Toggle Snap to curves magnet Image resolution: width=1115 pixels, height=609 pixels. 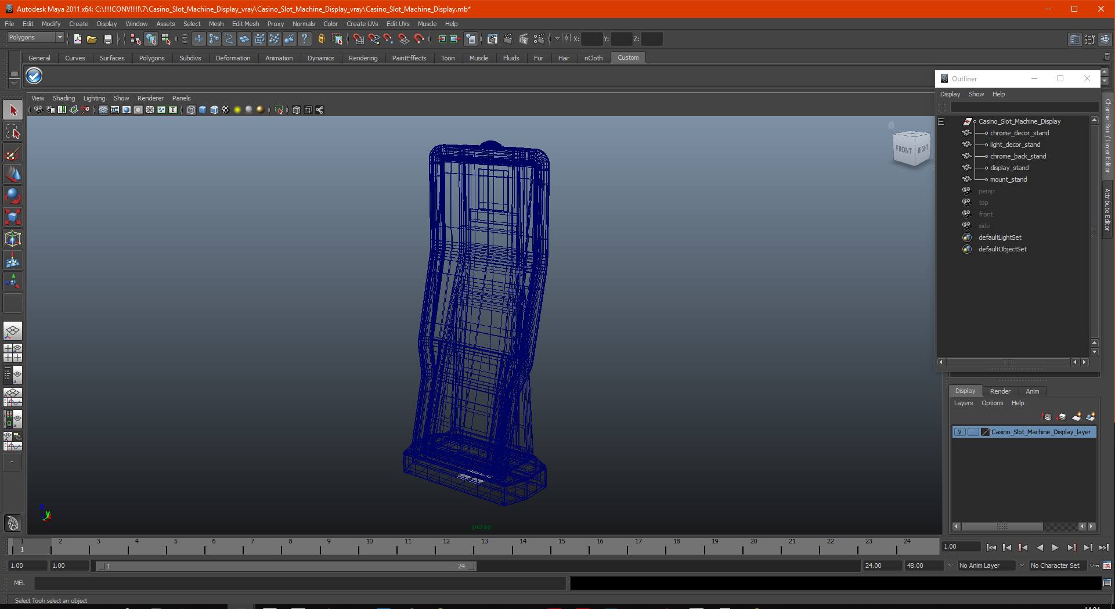coord(374,39)
